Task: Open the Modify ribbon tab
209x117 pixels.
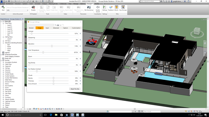Action: pyautogui.click(x=97, y=4)
